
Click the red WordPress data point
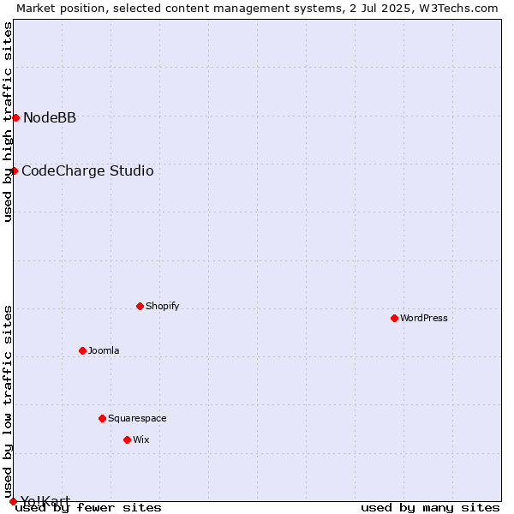[x=394, y=319]
